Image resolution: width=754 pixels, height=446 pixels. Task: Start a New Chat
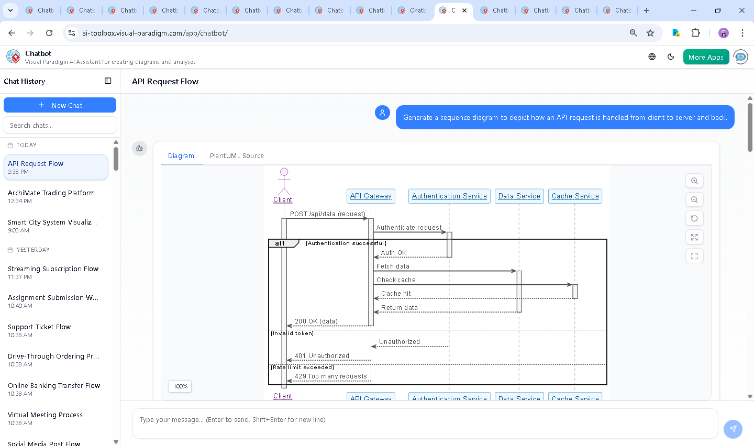pos(60,105)
